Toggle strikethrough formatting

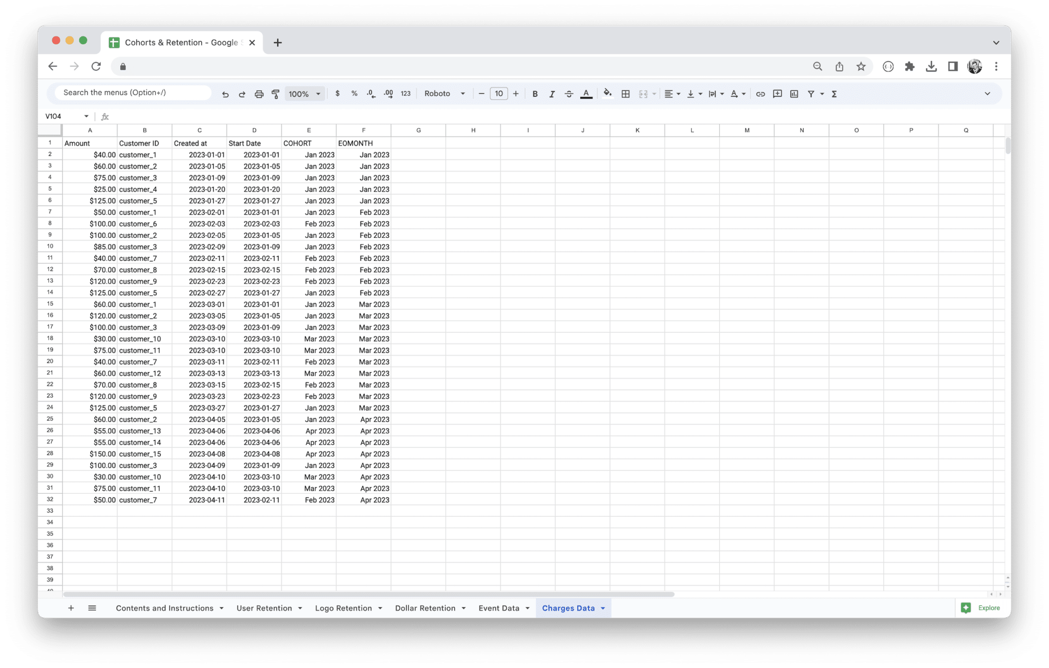pyautogui.click(x=569, y=93)
